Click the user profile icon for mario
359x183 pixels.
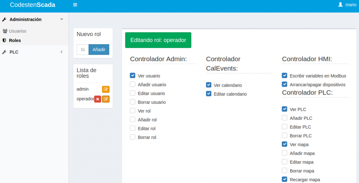tap(340, 5)
